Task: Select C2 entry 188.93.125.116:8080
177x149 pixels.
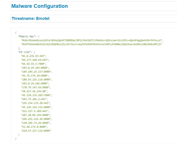Action: click(36, 80)
